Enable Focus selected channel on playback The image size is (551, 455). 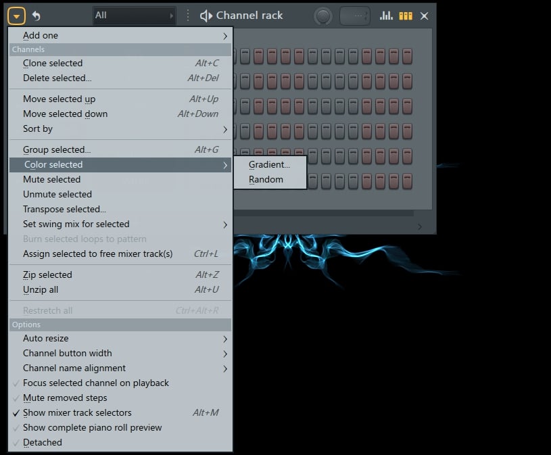coord(97,383)
